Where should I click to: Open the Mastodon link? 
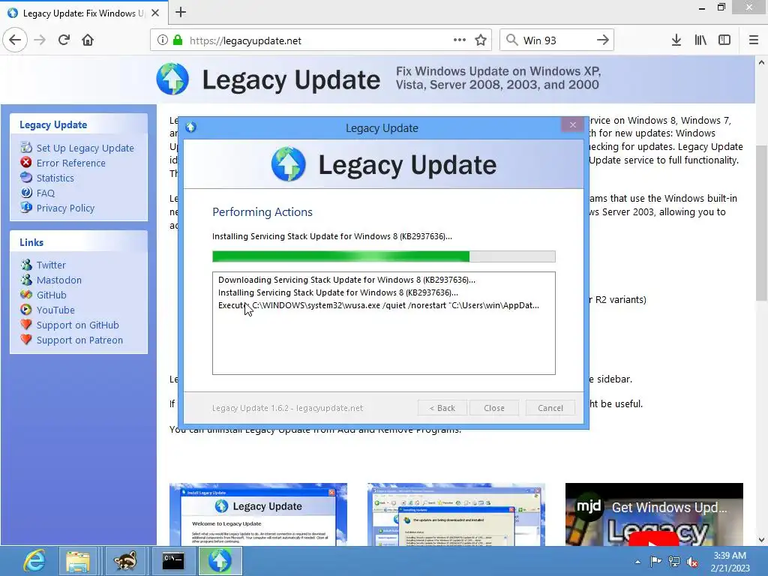pyautogui.click(x=59, y=280)
